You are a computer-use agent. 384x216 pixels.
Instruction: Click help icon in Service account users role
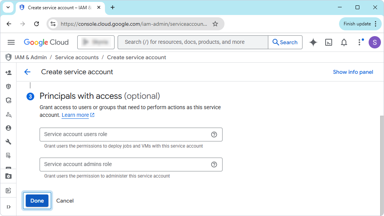pyautogui.click(x=214, y=135)
